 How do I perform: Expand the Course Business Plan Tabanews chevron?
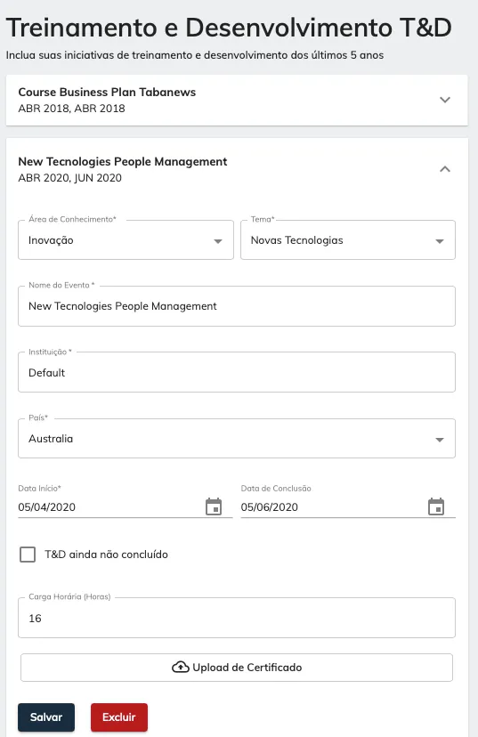[x=445, y=100]
